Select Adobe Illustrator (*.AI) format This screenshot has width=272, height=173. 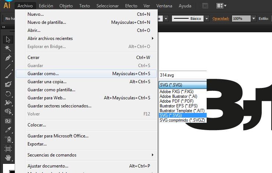point(183,96)
